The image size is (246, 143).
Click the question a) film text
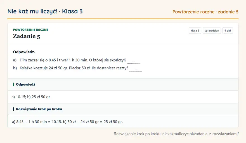(73, 60)
